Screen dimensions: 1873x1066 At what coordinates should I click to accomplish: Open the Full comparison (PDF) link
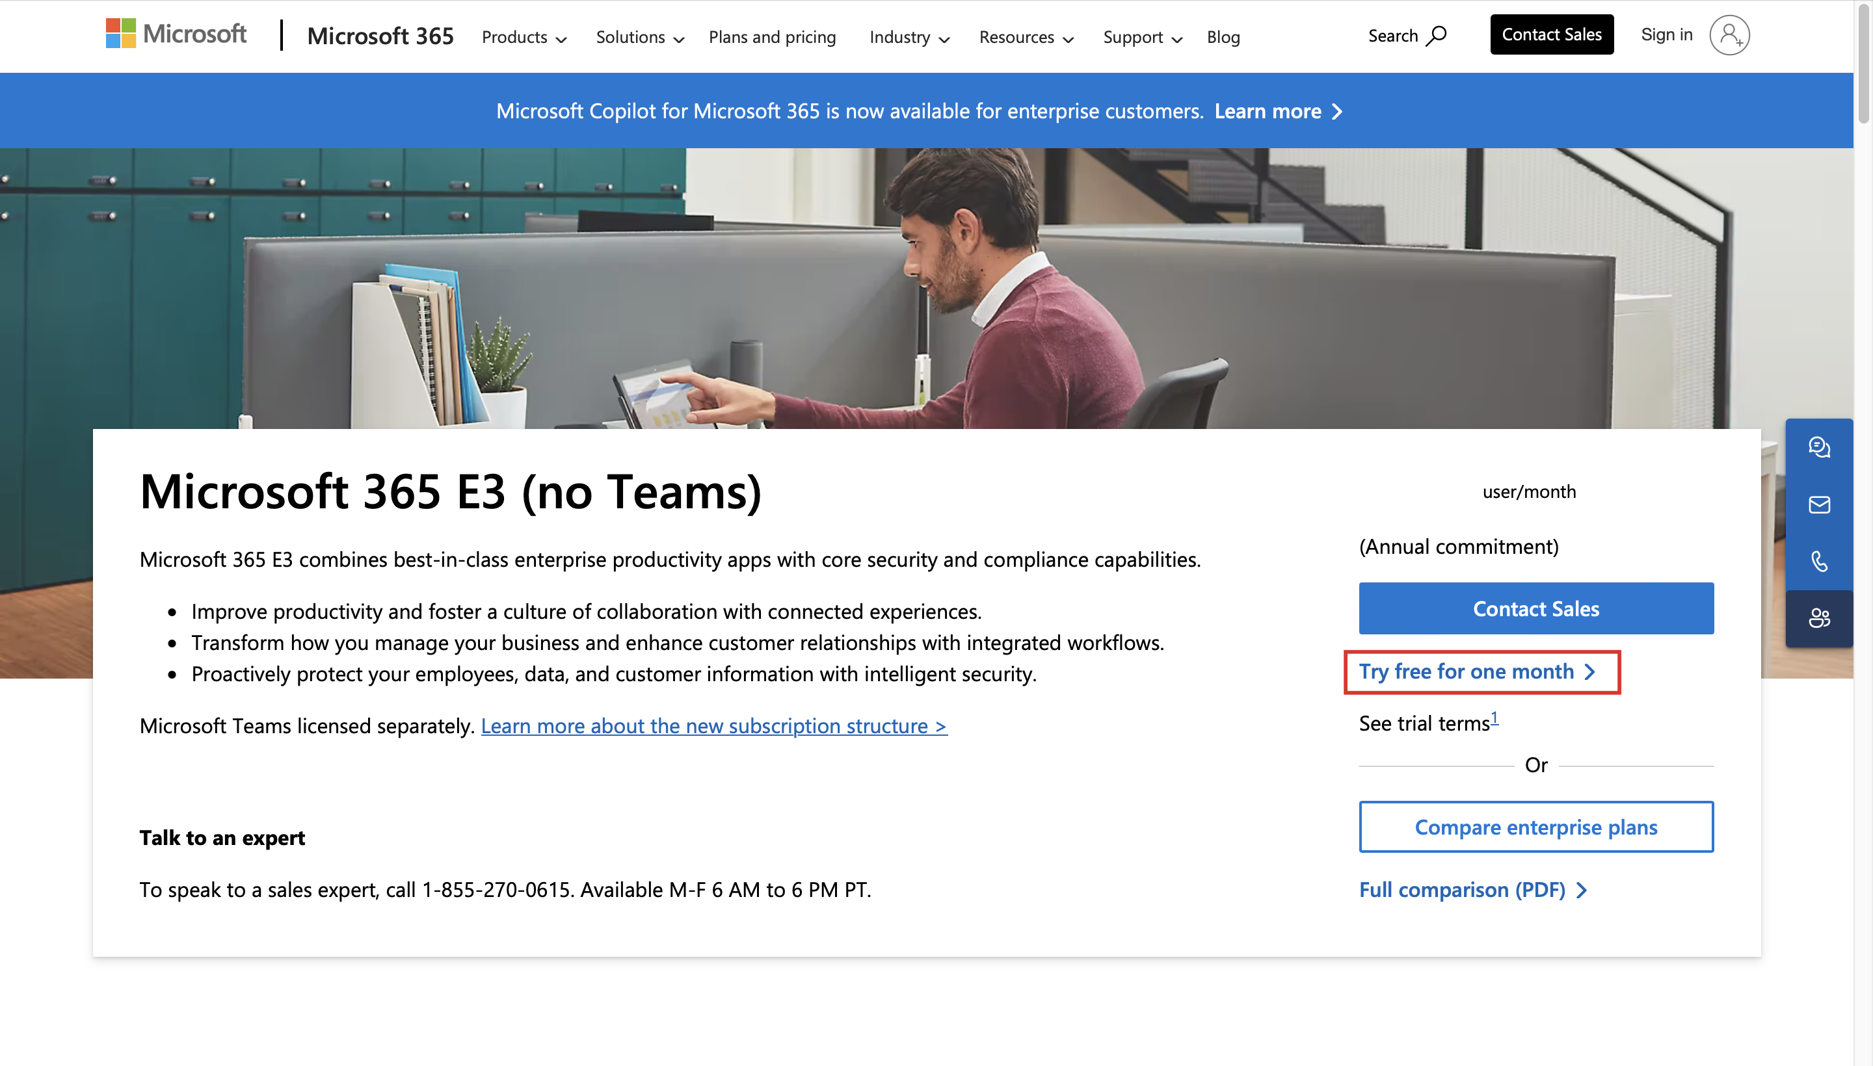pyautogui.click(x=1473, y=890)
